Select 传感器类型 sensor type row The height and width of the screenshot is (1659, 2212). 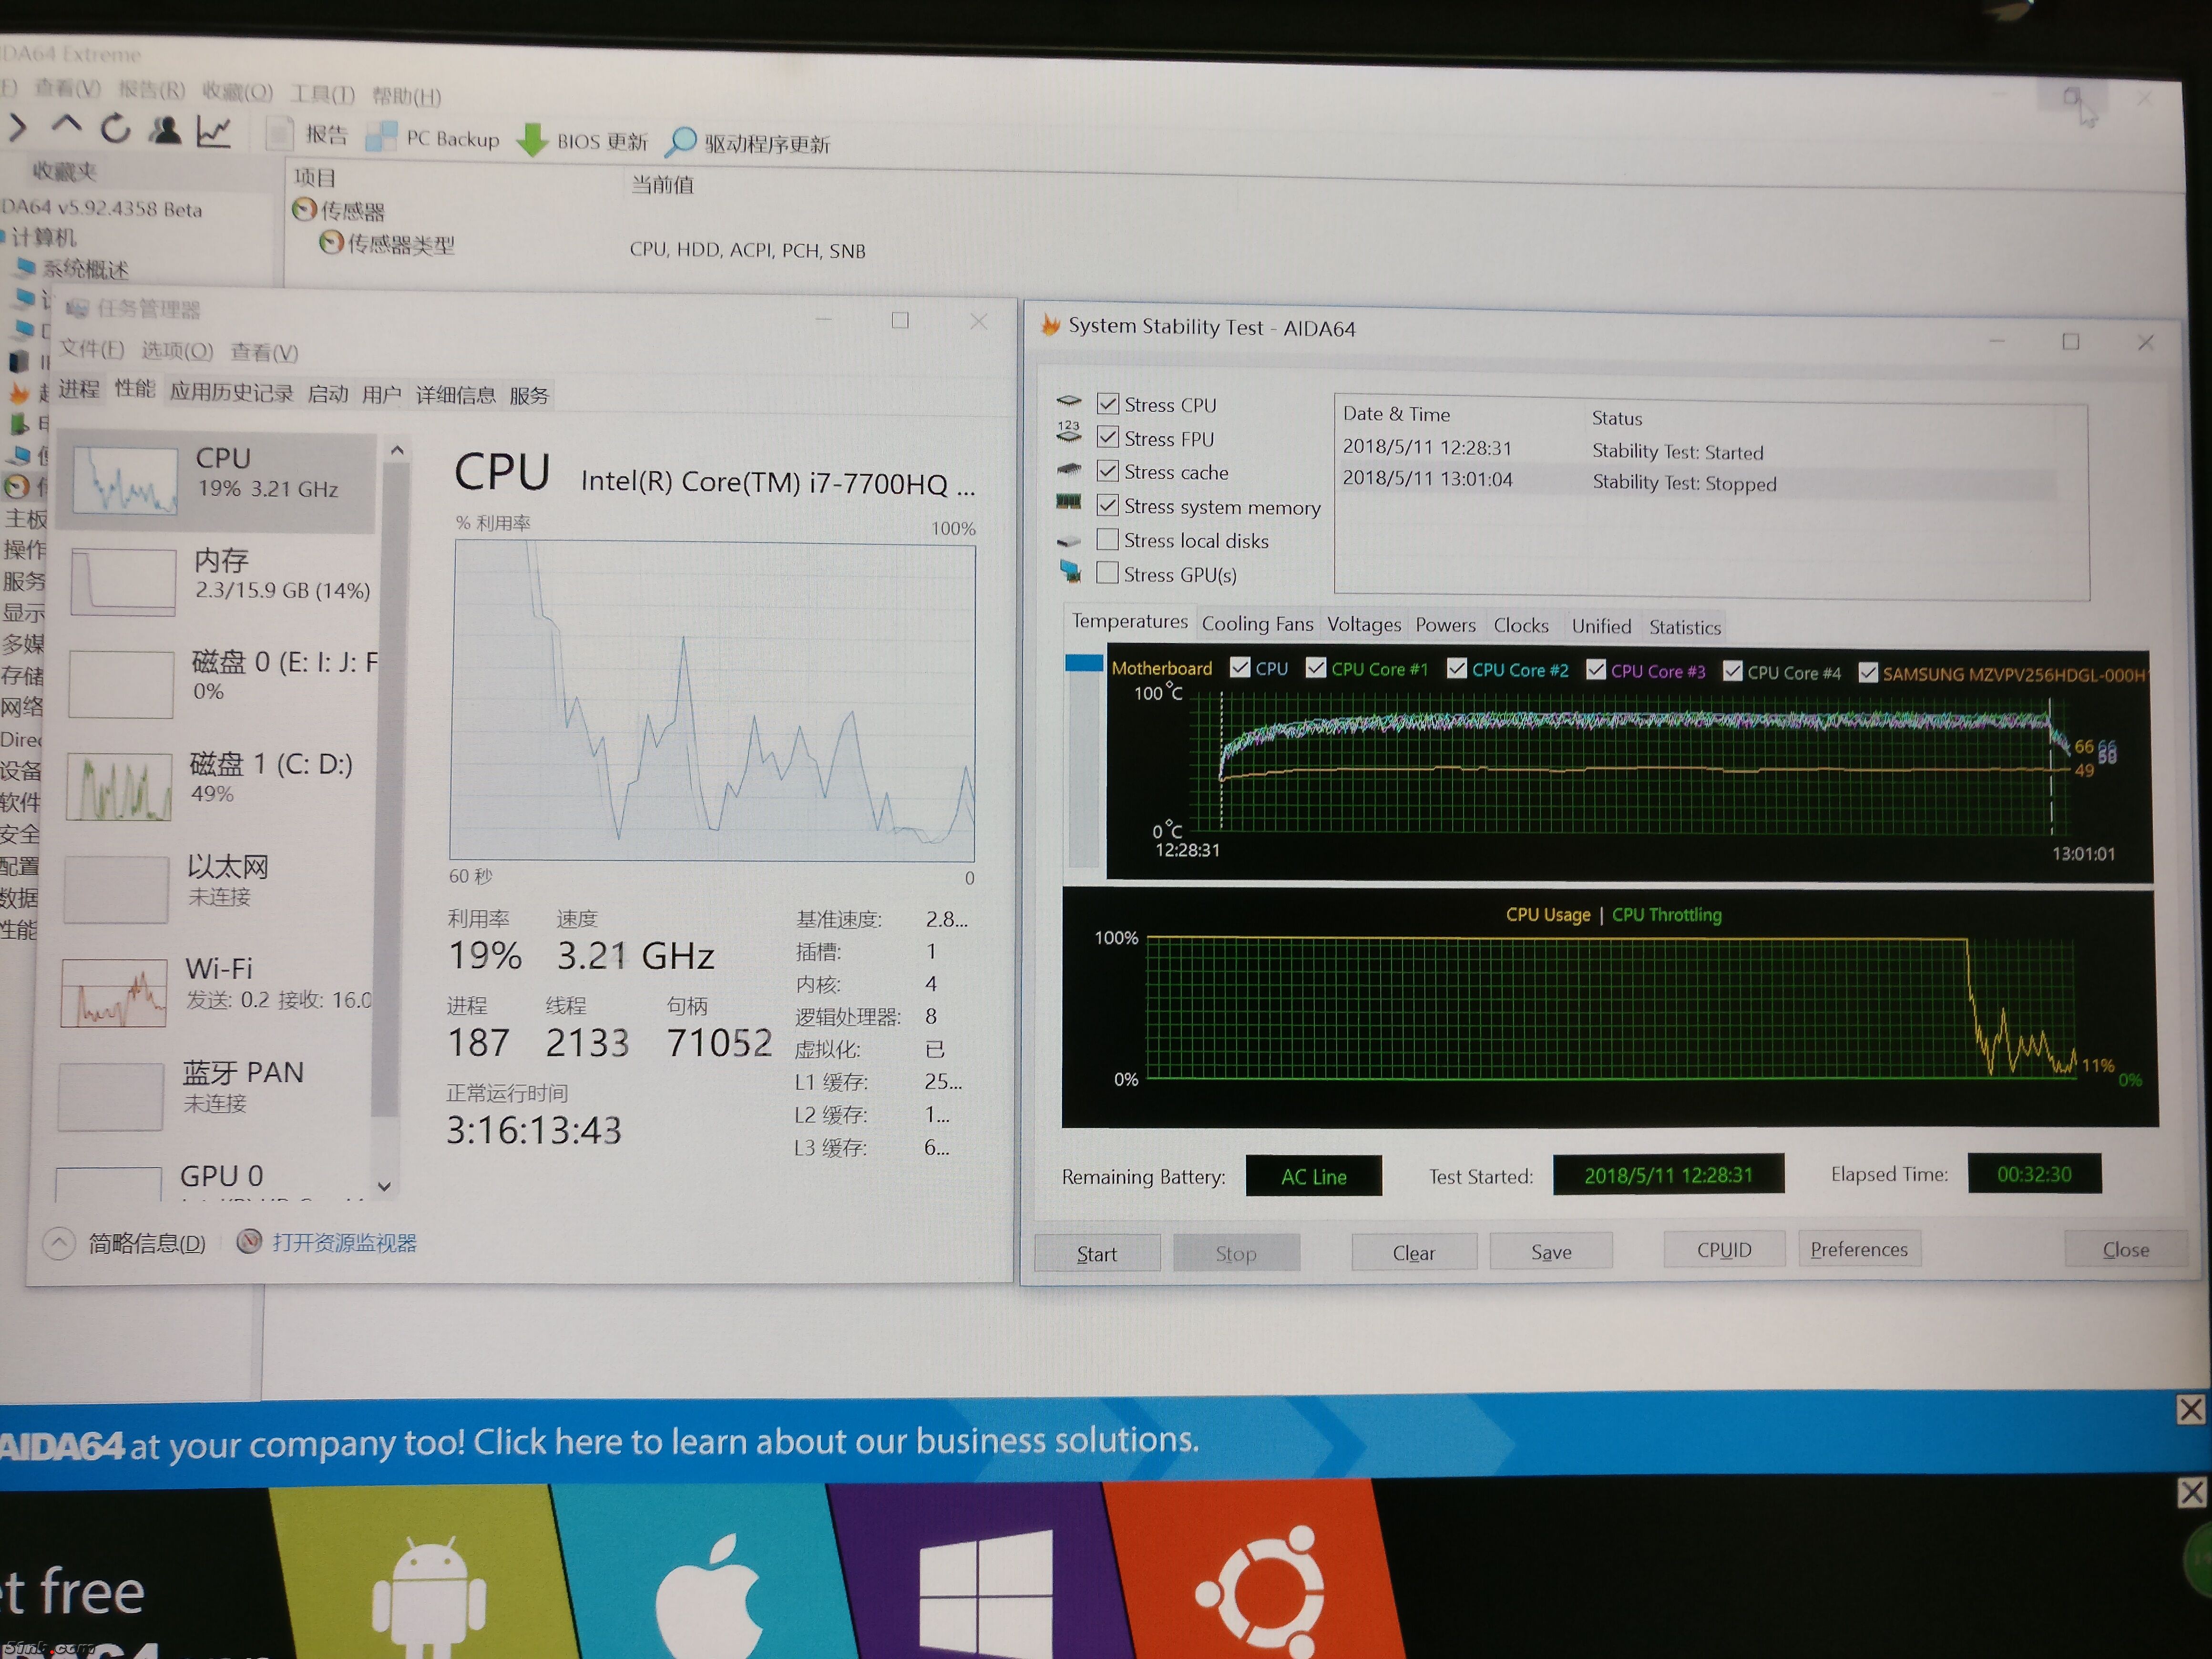pyautogui.click(x=387, y=244)
